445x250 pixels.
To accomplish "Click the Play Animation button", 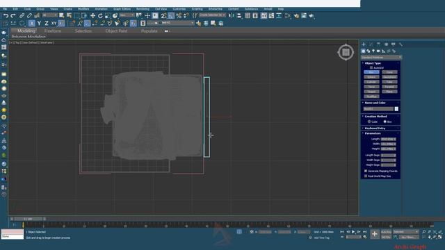I will point(353,232).
